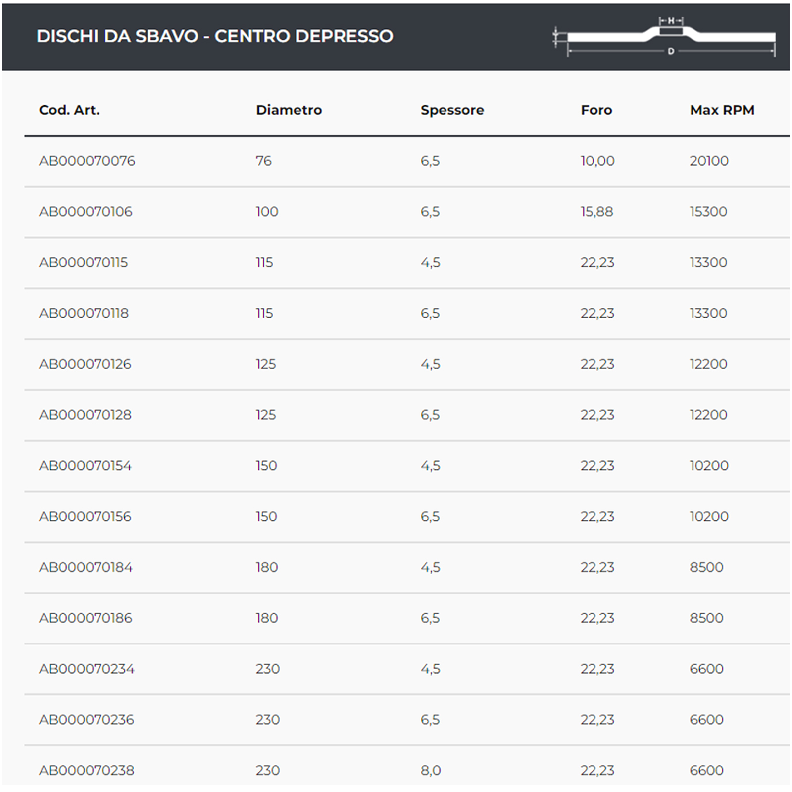
Task: Select the 8,0 Spessore cell
Action: (430, 770)
